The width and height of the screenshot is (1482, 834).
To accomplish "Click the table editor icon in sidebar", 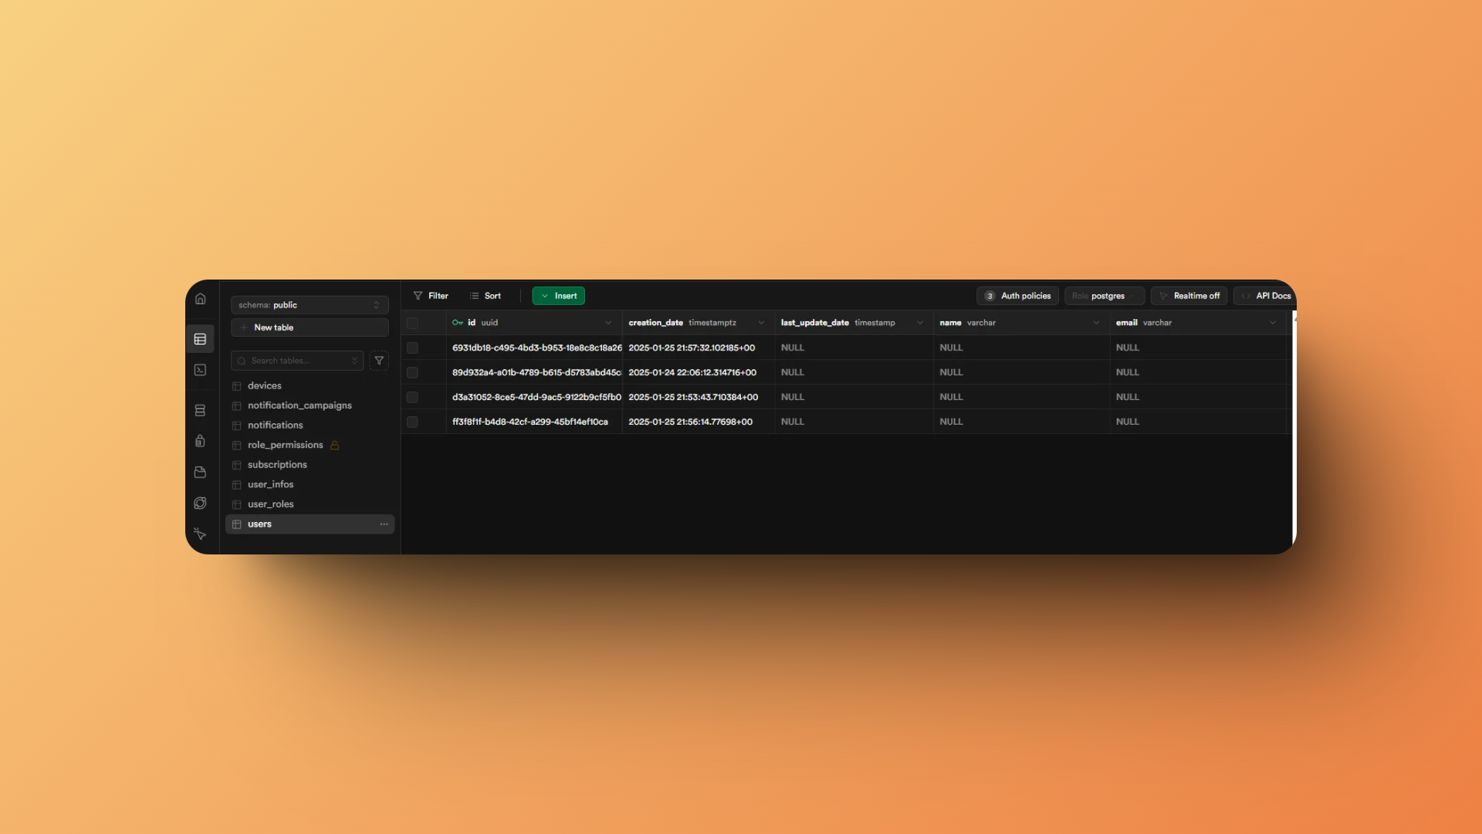I will tap(201, 338).
